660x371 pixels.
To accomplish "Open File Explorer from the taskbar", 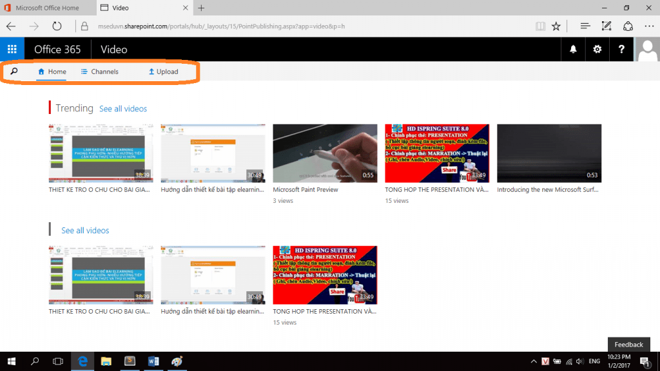I will coord(106,361).
